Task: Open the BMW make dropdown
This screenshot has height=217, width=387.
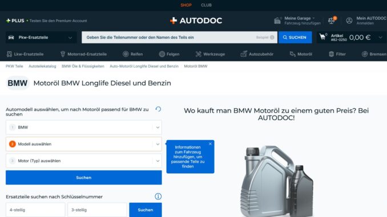Action: 84,128
